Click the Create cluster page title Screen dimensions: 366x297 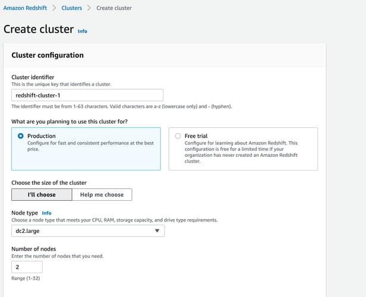point(39,29)
